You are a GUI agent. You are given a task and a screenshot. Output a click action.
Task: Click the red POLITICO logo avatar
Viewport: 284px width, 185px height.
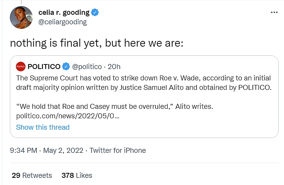pyautogui.click(x=21, y=67)
